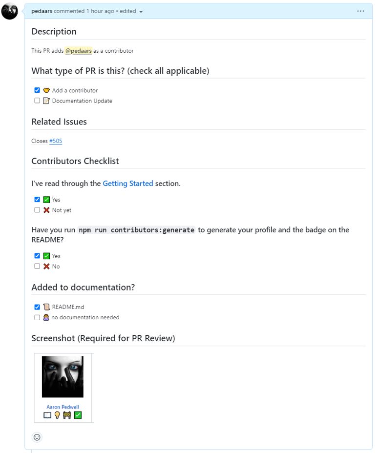Click the book emoji under Aaron Pedwell
Screen dimensions: 380x453
(x=47, y=415)
